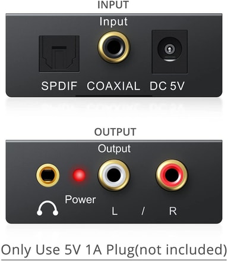Click the OUTPUT heading above lower panel
This screenshot has width=228, height=261.
(115, 132)
